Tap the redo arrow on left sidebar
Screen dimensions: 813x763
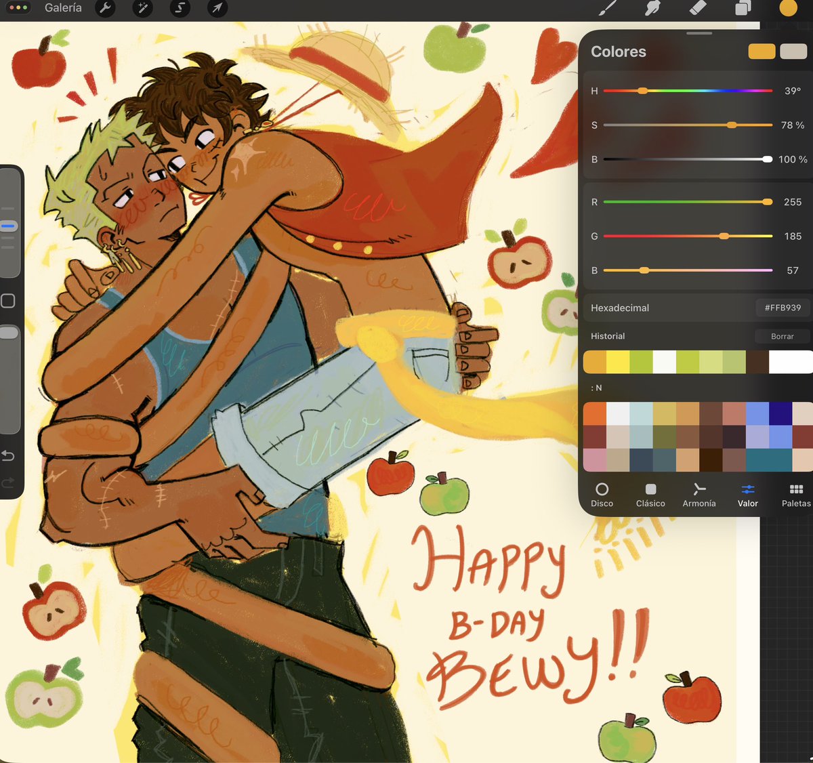8,482
